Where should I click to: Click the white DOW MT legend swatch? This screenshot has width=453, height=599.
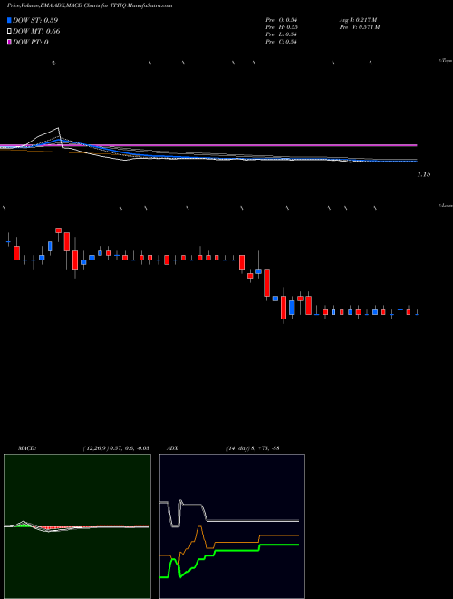point(9,31)
